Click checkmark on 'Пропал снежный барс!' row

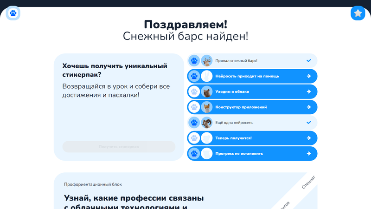tap(309, 60)
